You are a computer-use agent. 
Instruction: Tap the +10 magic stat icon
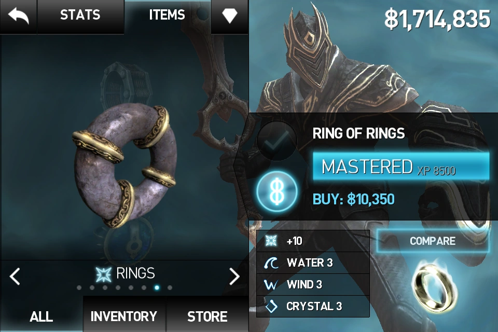[271, 241]
